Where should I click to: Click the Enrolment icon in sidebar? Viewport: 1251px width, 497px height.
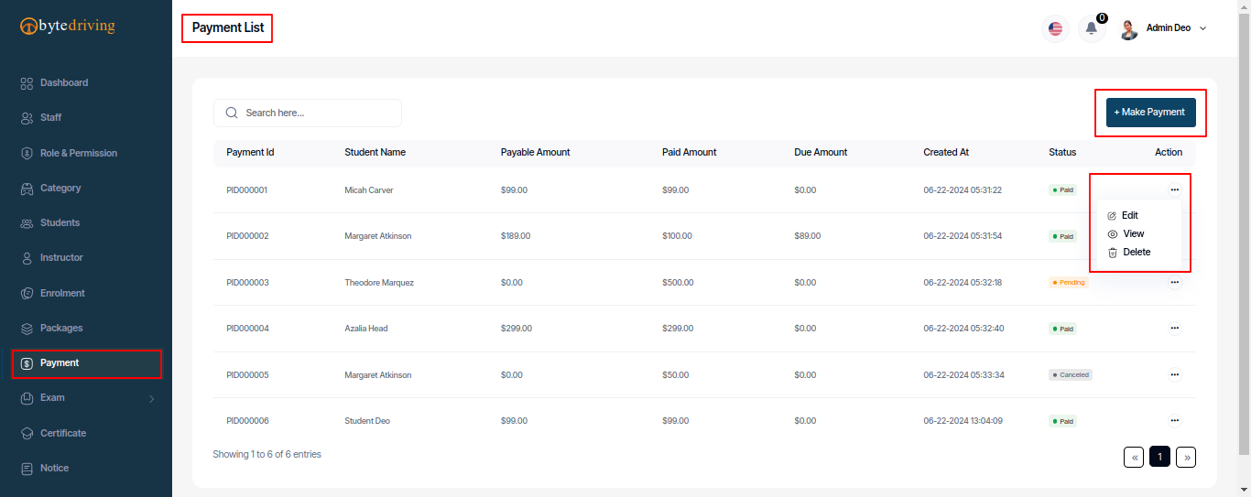(27, 294)
